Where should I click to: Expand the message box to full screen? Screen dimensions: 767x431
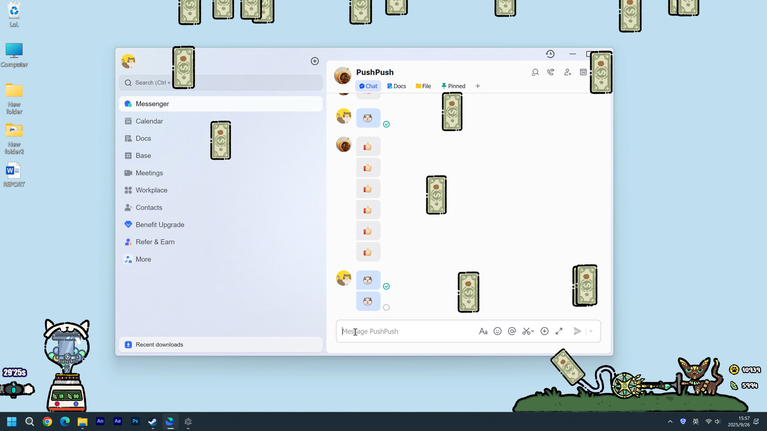(x=559, y=331)
